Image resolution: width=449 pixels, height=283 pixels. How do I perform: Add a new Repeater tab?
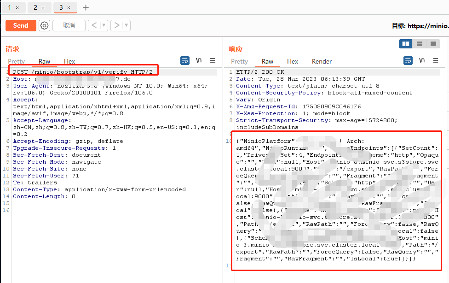pos(86,7)
